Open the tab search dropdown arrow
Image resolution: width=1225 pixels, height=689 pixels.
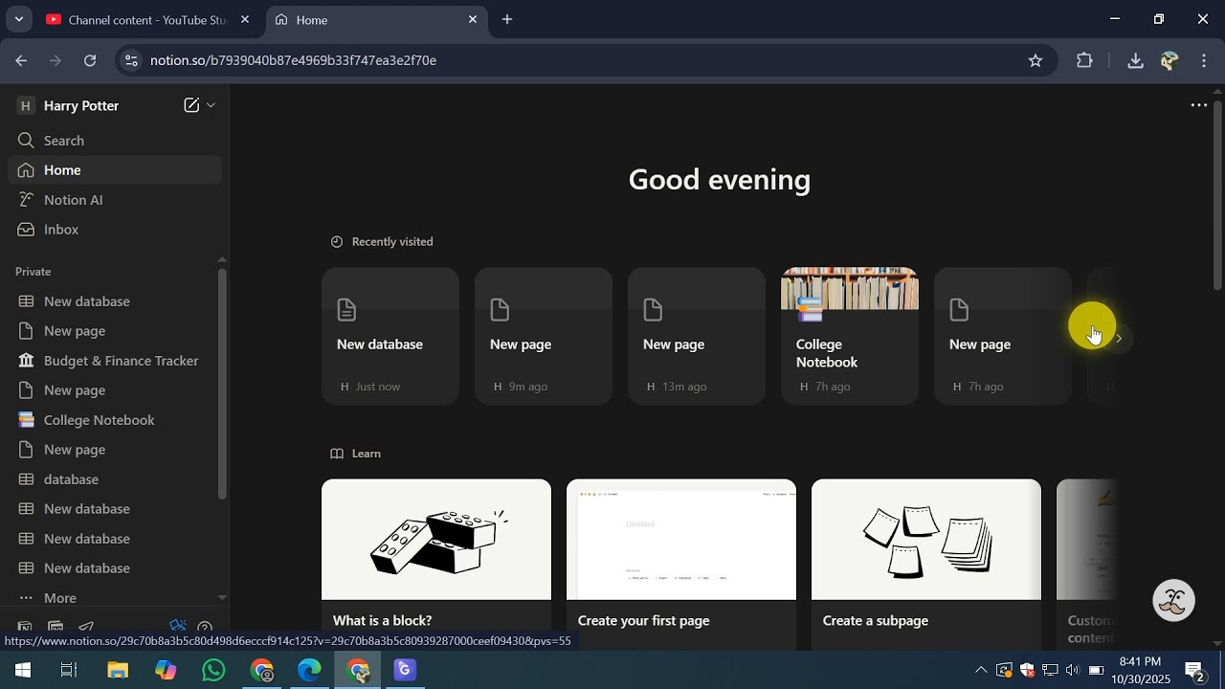pos(18,19)
